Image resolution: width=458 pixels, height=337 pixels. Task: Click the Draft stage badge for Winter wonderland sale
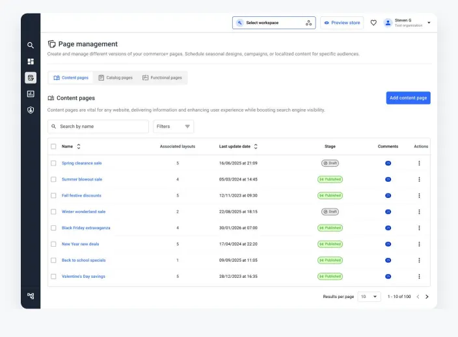point(330,212)
